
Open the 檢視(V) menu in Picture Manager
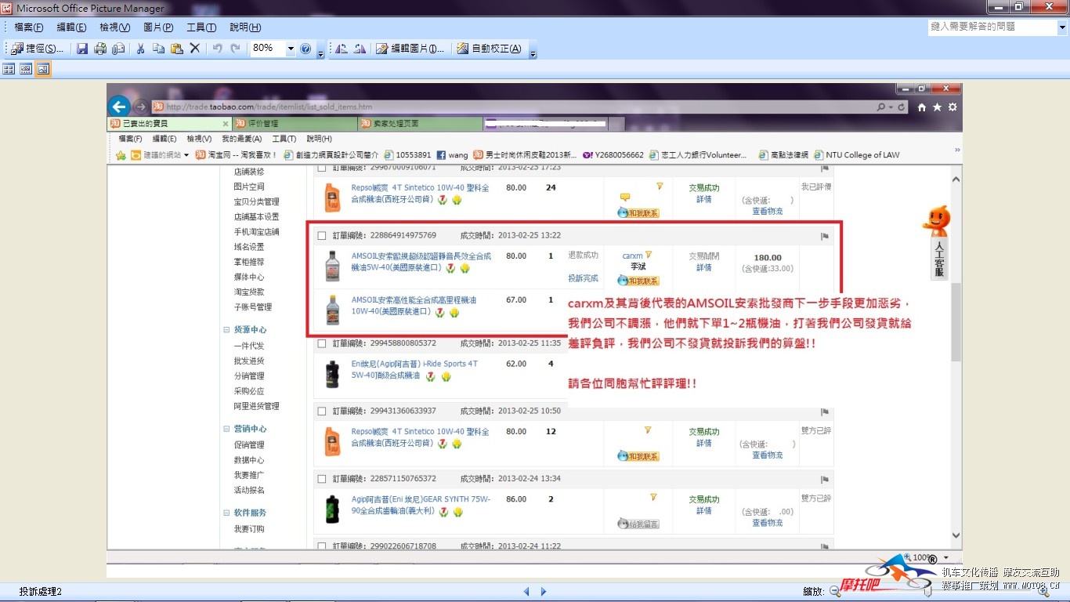click(x=114, y=27)
